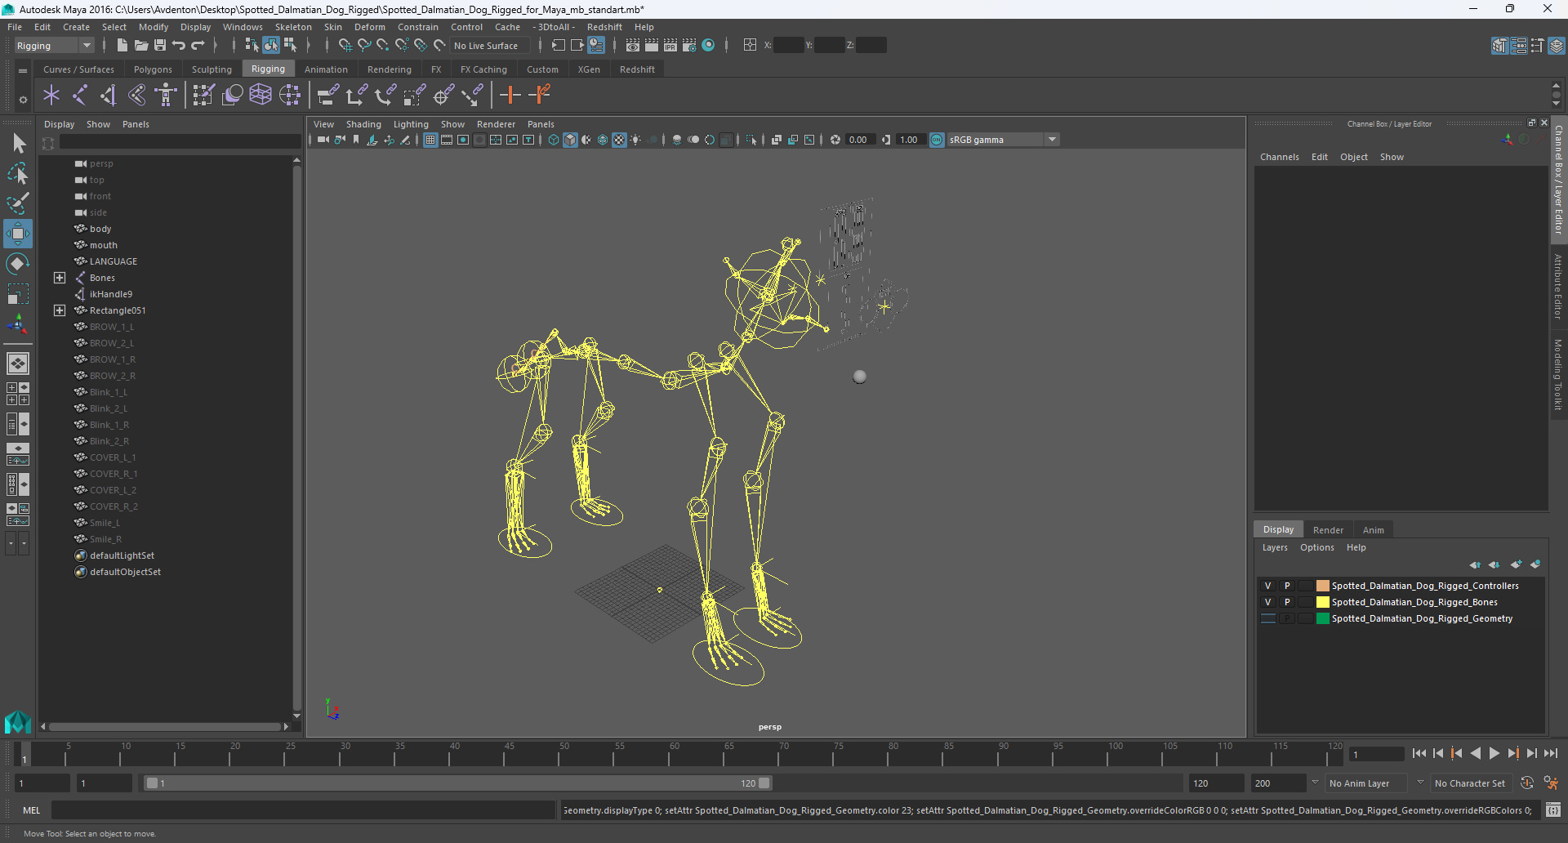
Task: Move selected layer up icon
Action: coord(1475,564)
